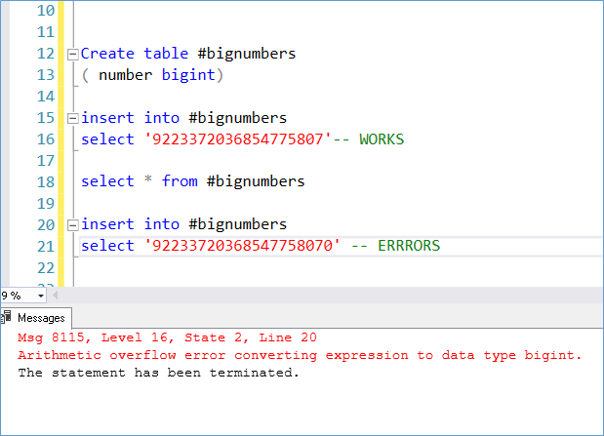Viewport: 604px width, 436px height.
Task: Click the select * from #bignumbers line
Action: tap(192, 181)
